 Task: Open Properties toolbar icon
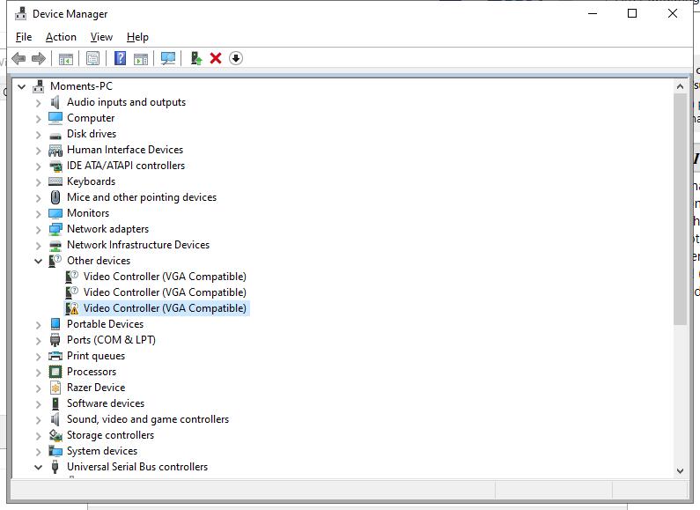[92, 58]
